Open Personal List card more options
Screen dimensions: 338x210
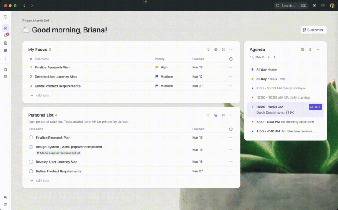click(x=231, y=115)
